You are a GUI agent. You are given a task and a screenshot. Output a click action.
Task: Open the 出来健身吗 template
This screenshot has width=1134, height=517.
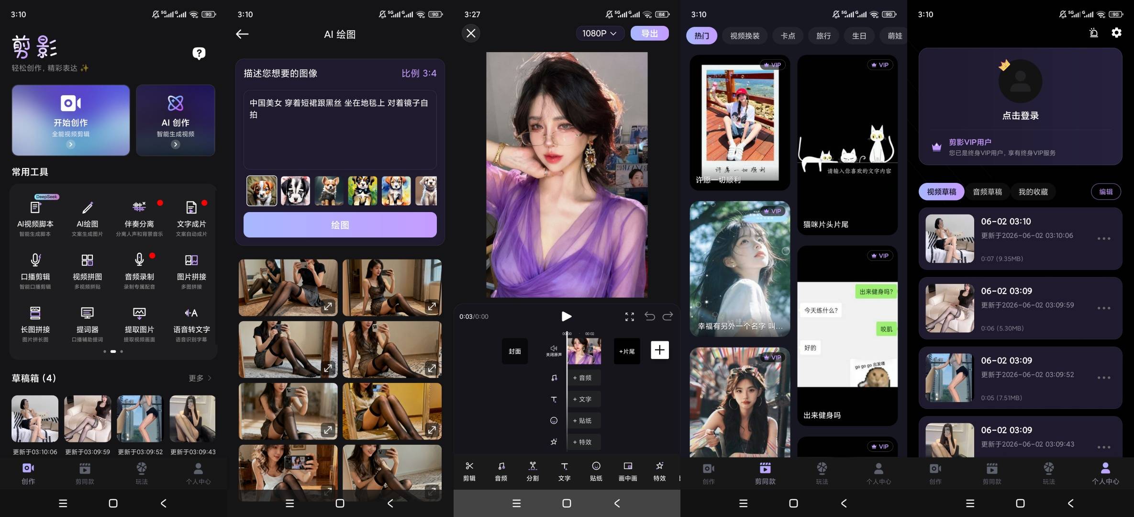(847, 336)
